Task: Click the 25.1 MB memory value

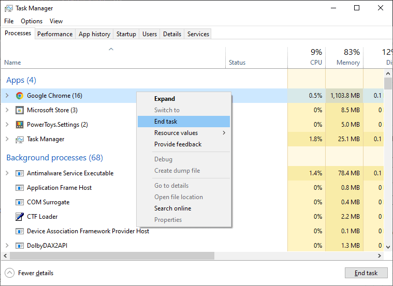Action: point(349,139)
